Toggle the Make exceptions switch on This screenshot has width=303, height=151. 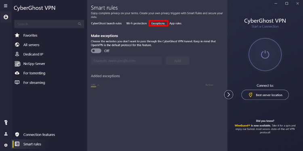tap(96, 51)
